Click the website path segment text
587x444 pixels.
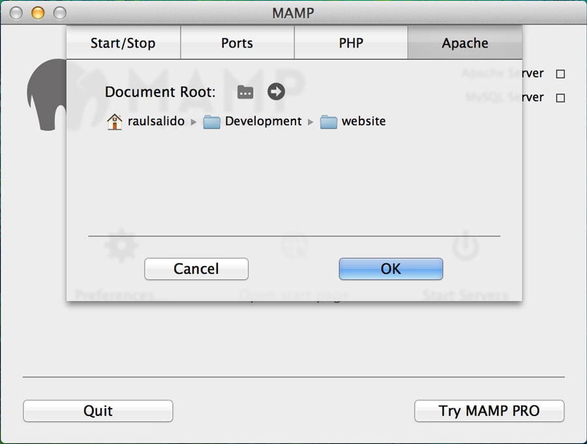[x=363, y=121]
